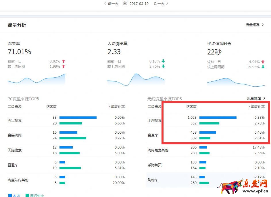Image resolution: width=271 pixels, height=197 pixels.
Task: Go to previous day with 前一天
Action: pos(111,3)
